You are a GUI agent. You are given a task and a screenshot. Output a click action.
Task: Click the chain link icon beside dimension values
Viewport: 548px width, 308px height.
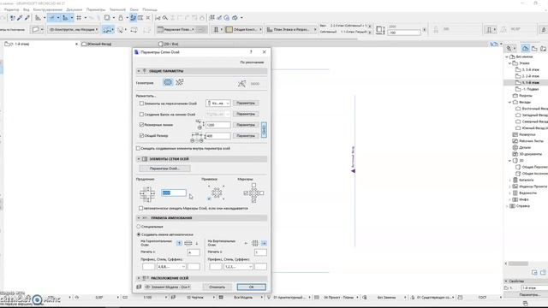pos(264,130)
